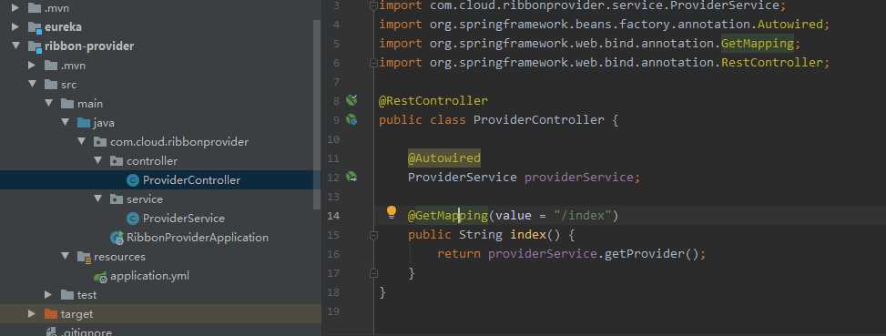
Task: Click the src folder icon
Action: (x=51, y=85)
